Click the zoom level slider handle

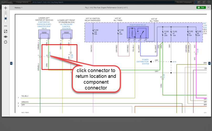[x=6, y=19]
